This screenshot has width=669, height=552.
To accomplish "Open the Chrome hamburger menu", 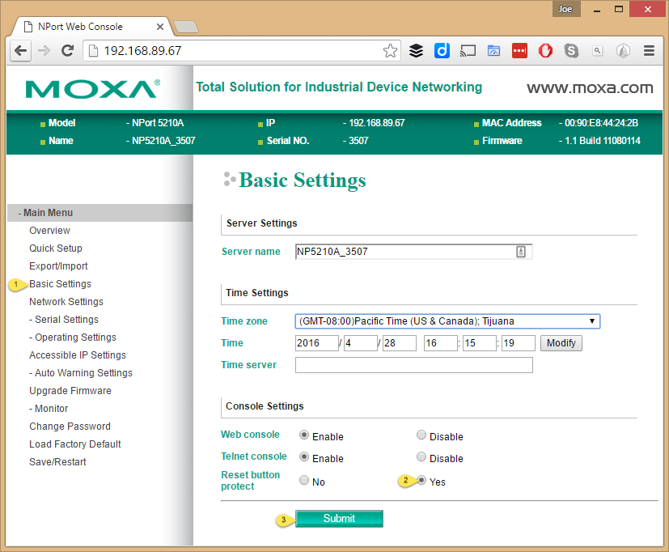I will click(649, 51).
